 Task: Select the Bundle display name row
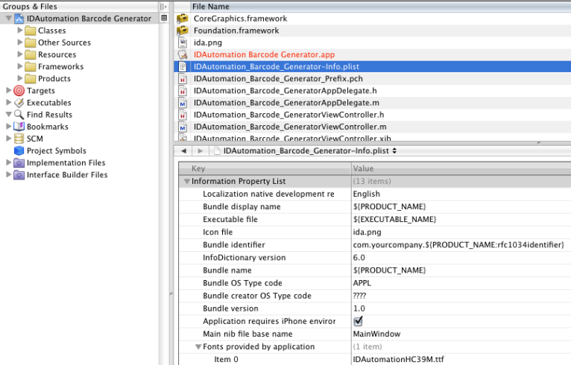(x=375, y=206)
